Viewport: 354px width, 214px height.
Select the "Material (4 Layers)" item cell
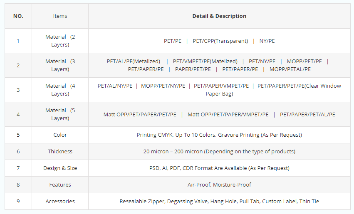coord(60,90)
